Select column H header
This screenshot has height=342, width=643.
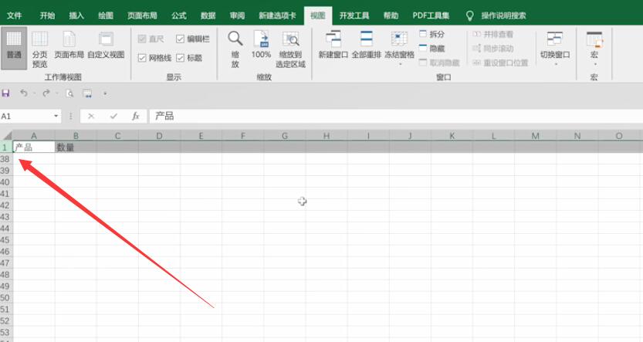pos(327,136)
